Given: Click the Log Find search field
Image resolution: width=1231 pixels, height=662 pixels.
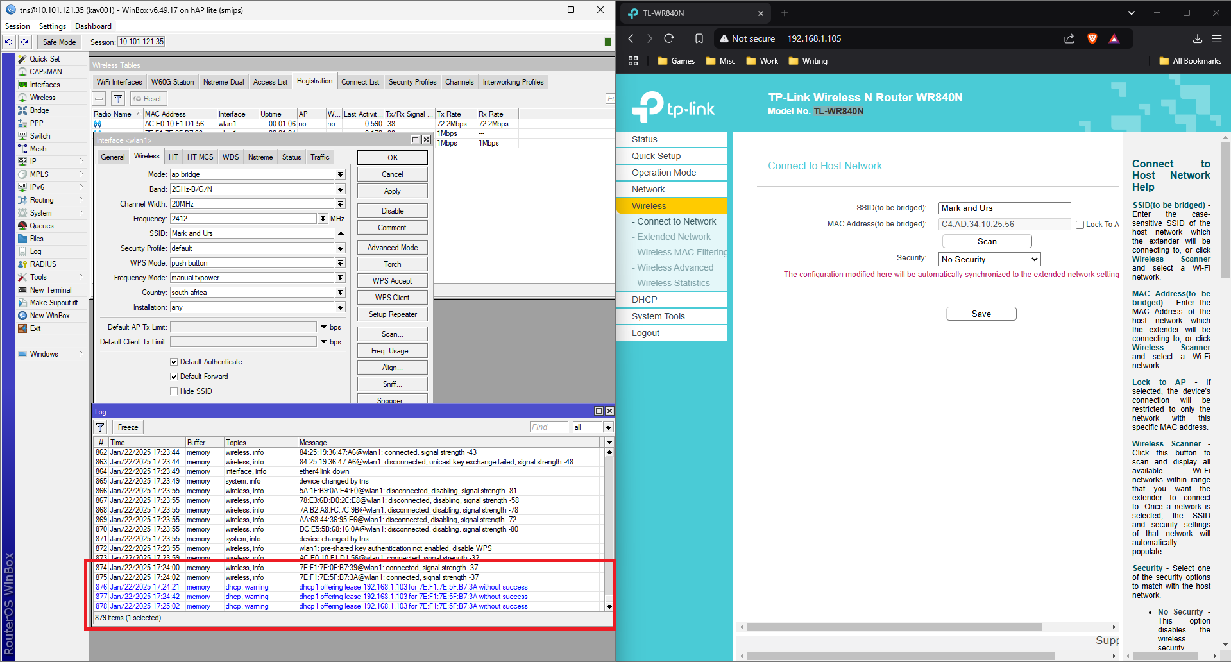Looking at the screenshot, I should point(549,427).
